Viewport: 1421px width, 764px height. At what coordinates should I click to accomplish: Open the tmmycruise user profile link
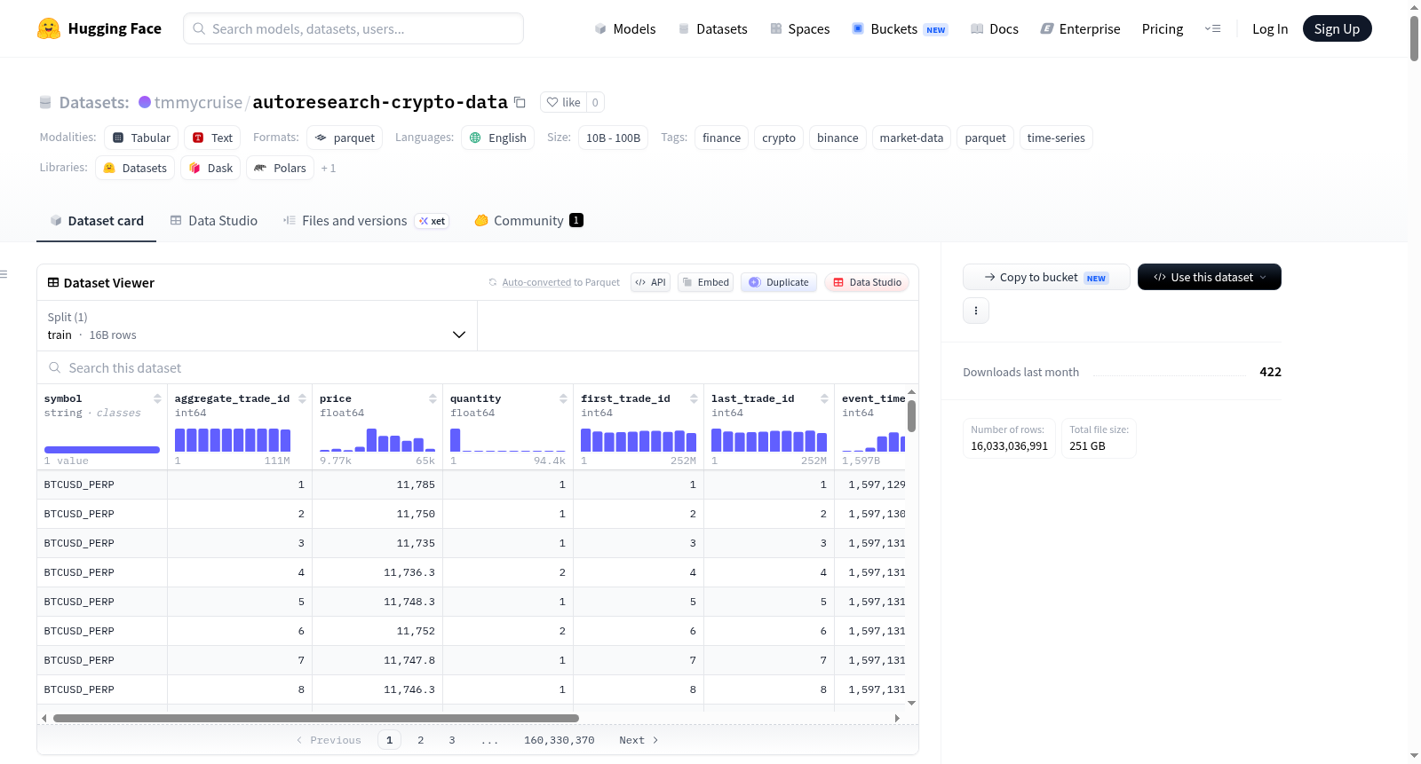click(198, 102)
